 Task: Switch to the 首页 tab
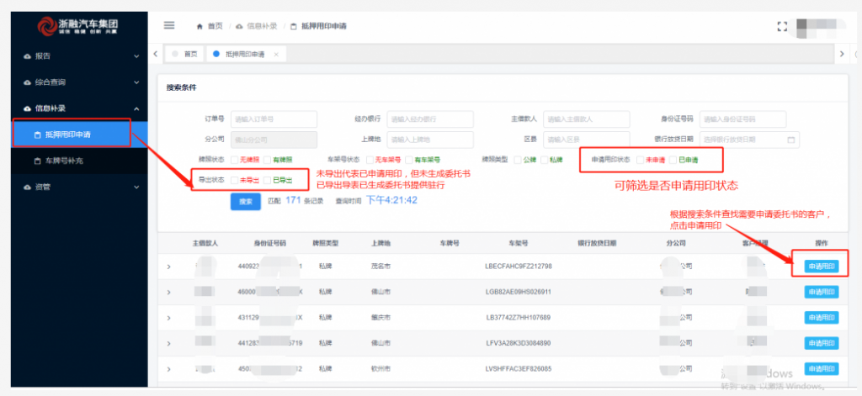pos(184,55)
